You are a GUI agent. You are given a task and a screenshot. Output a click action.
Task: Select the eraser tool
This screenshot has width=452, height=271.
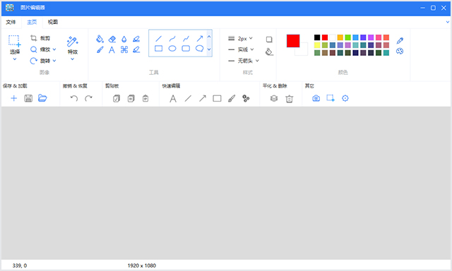[x=112, y=39]
